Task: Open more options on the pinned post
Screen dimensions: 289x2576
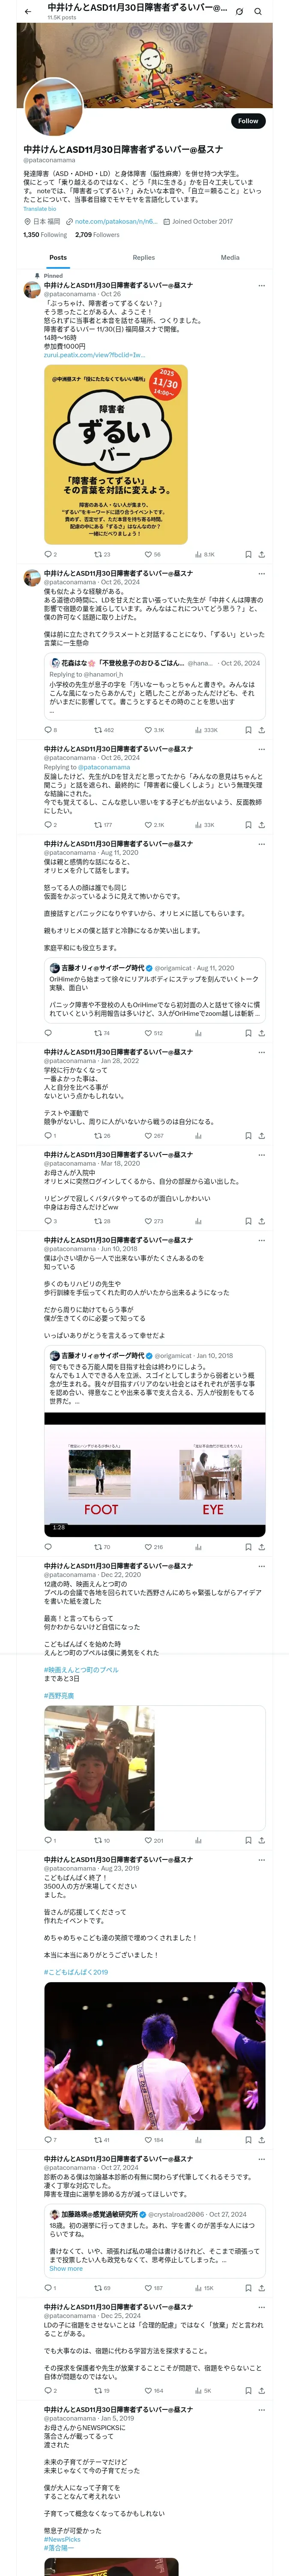Action: 261,285
